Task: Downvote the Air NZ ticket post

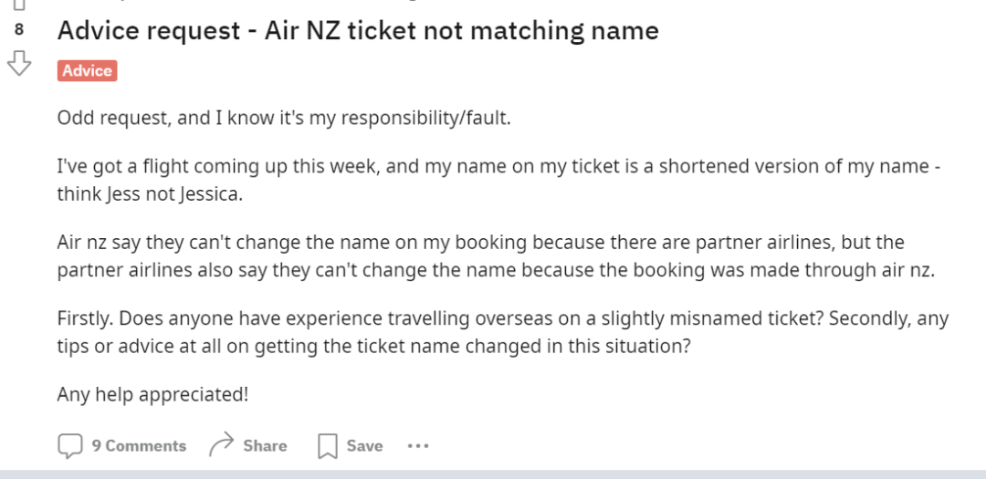Action: [19, 63]
